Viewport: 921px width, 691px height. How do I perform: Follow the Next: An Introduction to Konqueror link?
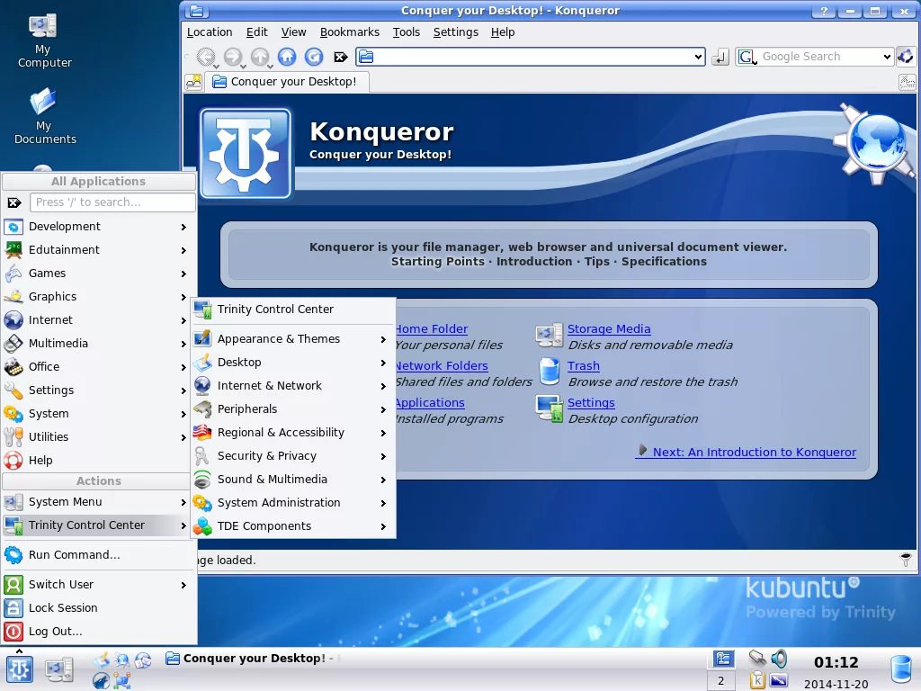pyautogui.click(x=746, y=452)
